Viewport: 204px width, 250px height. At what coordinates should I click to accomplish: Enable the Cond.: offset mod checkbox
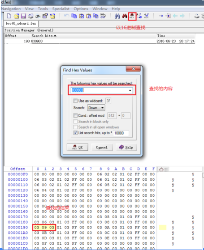75,115
